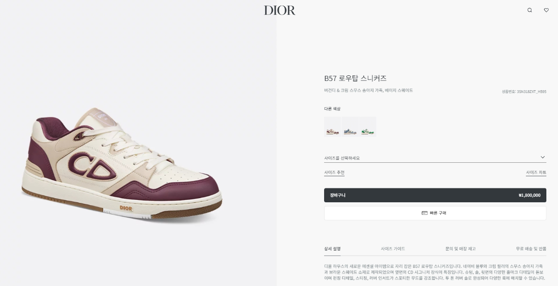Open the 사이즈를 선택하세요 dropdown
Image resolution: width=558 pixels, height=286 pixels.
435,158
